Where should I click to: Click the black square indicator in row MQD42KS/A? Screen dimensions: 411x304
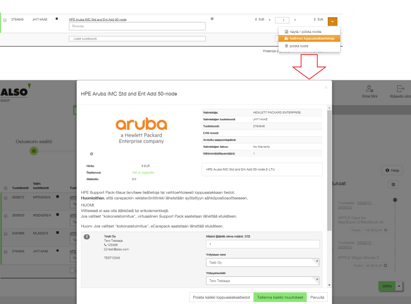coord(58,214)
